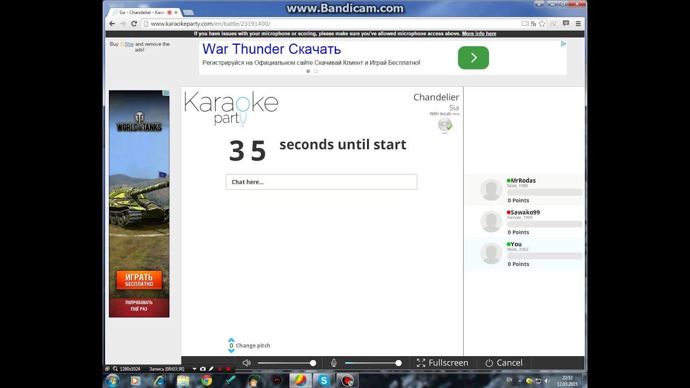Click the Karaoke Party logo
690x388 pixels.
(x=231, y=109)
